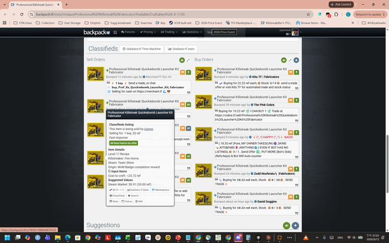Click the Ask Gemini button
The width and height of the screenshot is (389, 243).
pos(341,4)
